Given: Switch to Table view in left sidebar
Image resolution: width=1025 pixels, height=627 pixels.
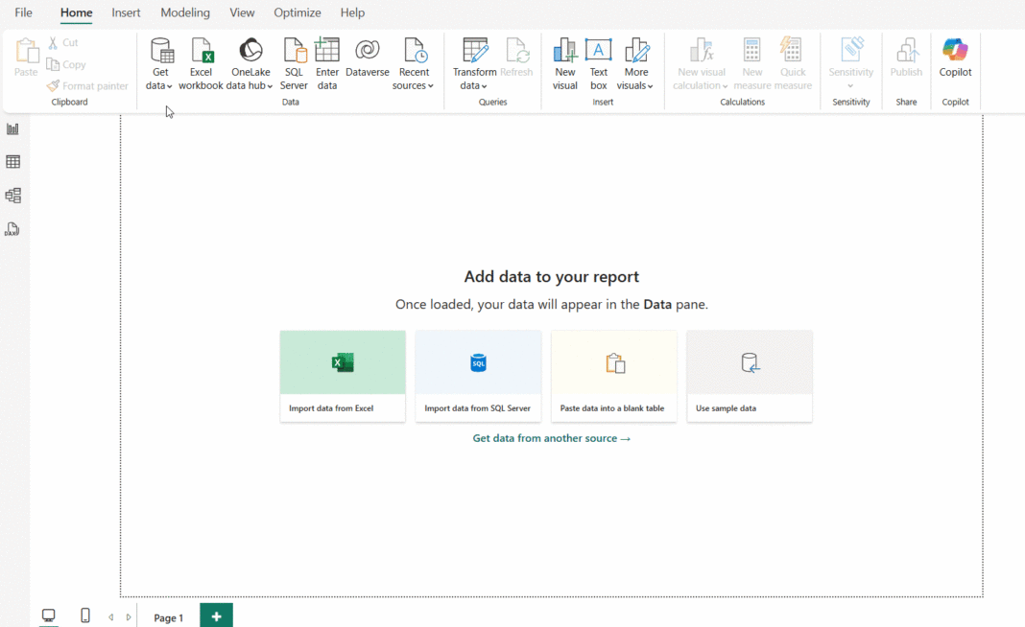Looking at the screenshot, I should [x=12, y=162].
